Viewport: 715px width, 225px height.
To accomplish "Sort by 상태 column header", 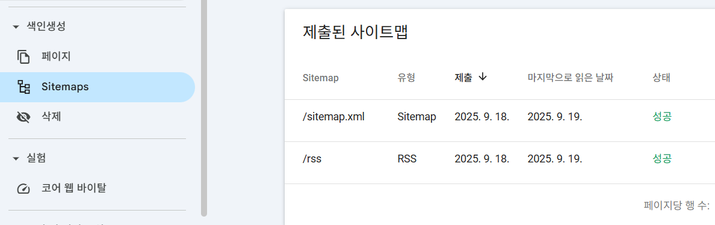I will click(x=661, y=78).
